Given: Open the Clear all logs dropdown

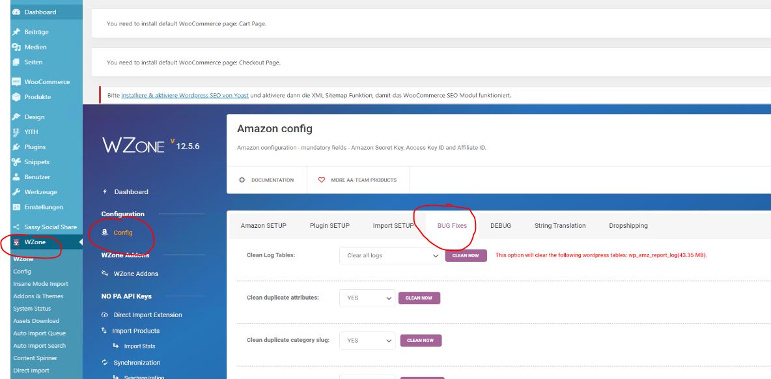Looking at the screenshot, I should coord(391,256).
